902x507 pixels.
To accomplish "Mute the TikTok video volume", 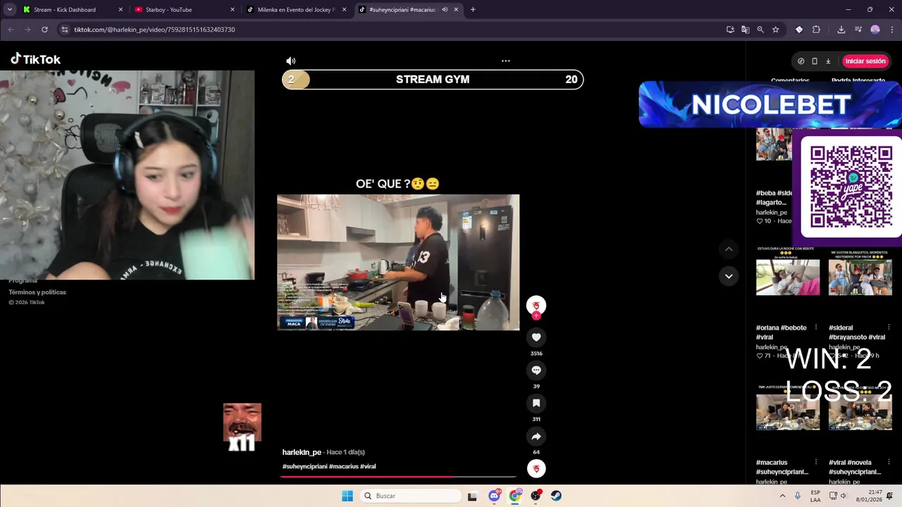I will tap(291, 61).
